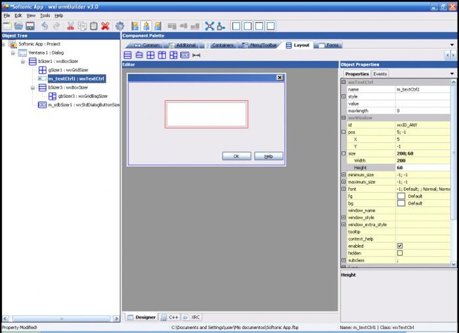The width and height of the screenshot is (459, 333).
Task: Add a wxBoxSizer from Layout palette
Action: click(x=128, y=55)
